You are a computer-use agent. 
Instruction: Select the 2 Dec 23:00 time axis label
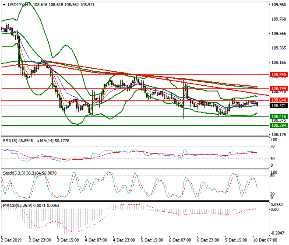click(x=40, y=240)
